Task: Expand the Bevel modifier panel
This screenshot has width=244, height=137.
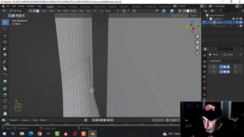Action: click(210, 67)
